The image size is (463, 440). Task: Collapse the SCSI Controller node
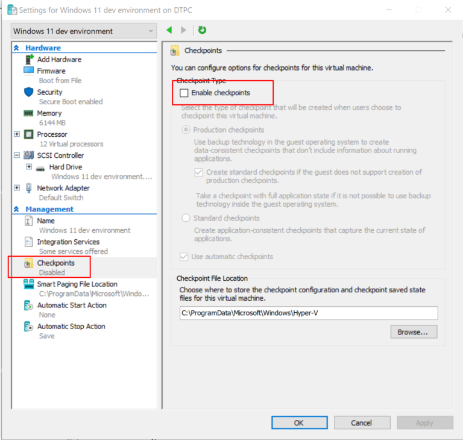[17, 155]
